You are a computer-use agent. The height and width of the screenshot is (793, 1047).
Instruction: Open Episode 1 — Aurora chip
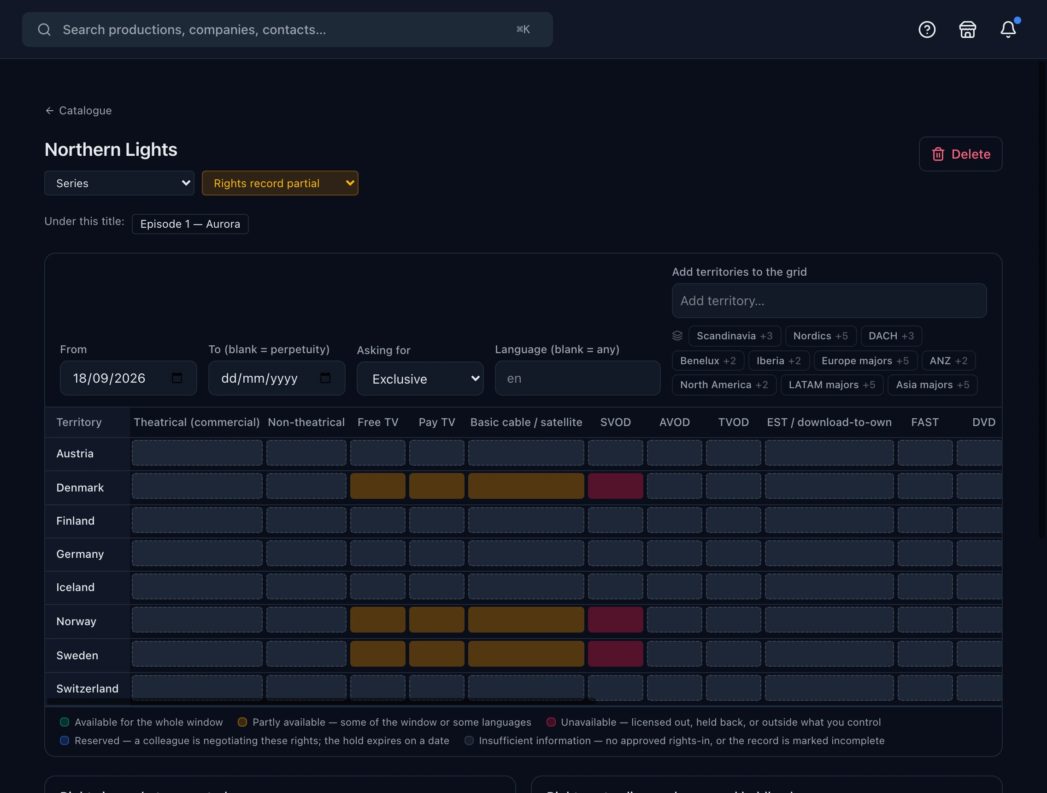tap(190, 224)
